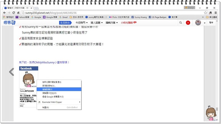Image resolution: width=221 pixels, height=124 pixels.
Task: Expand the 編輯力推 dropdown menu
Action: click(x=112, y=23)
